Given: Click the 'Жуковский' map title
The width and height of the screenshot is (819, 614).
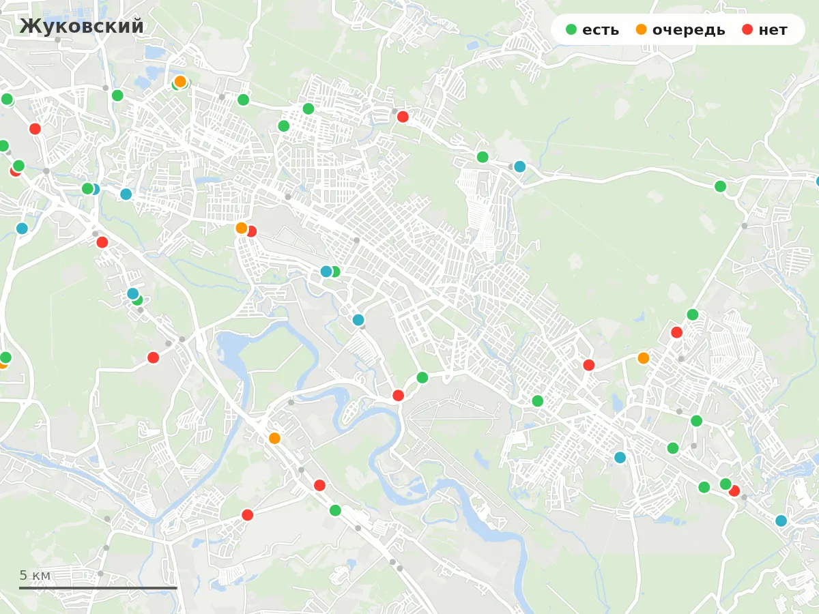Looking at the screenshot, I should [x=82, y=26].
